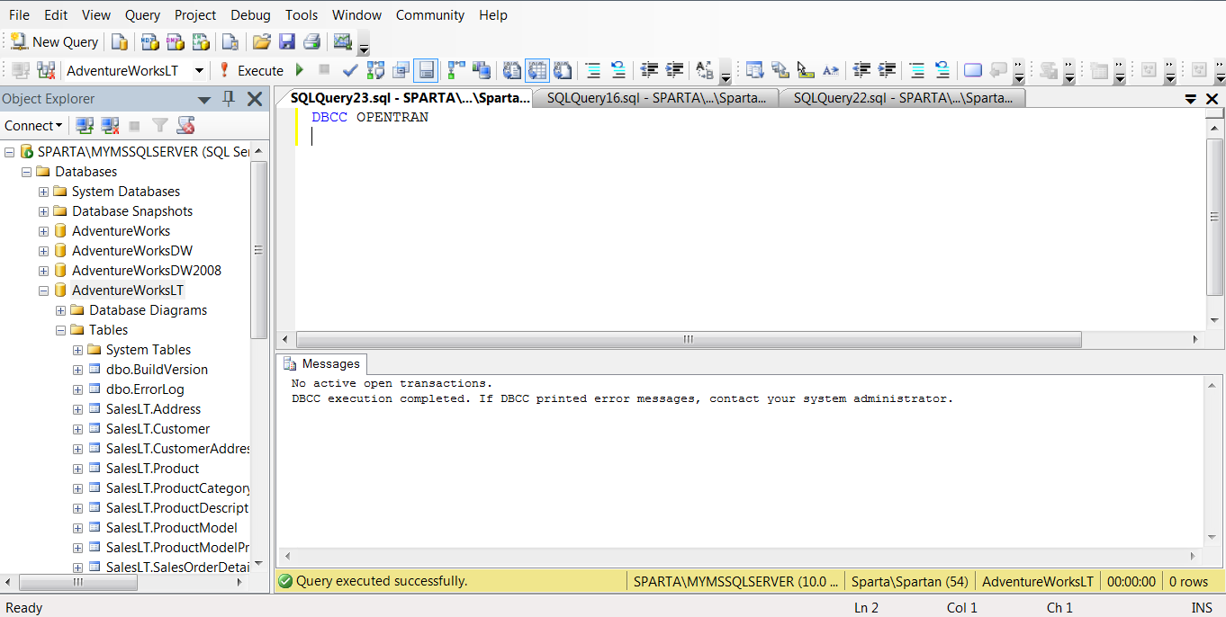
Task: Toggle Results to Grid option
Action: point(537,70)
